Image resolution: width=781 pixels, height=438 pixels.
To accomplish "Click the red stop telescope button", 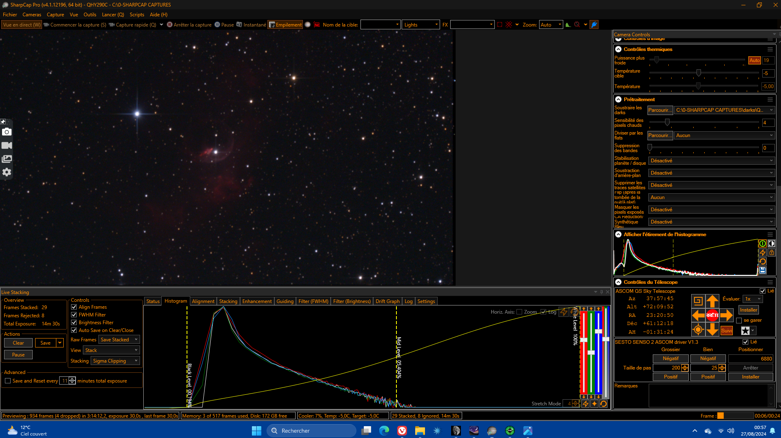I will [712, 315].
